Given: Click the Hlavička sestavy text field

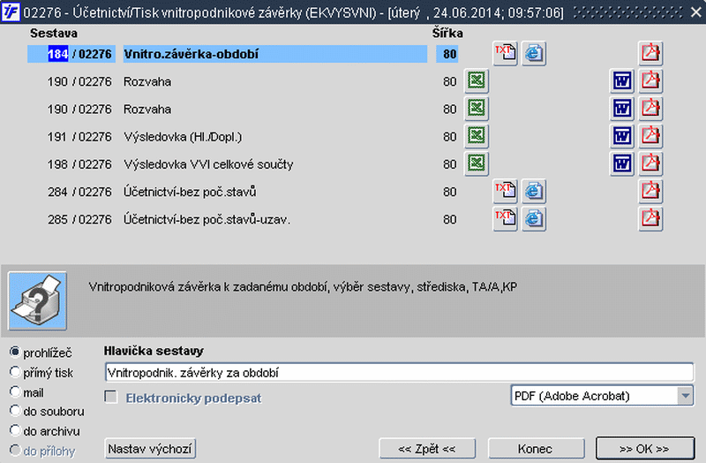Looking at the screenshot, I should coord(399,373).
